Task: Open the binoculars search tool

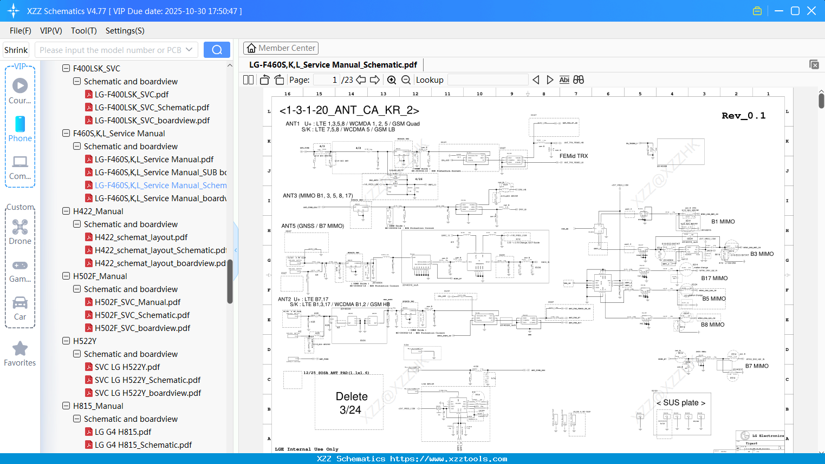Action: coord(578,79)
